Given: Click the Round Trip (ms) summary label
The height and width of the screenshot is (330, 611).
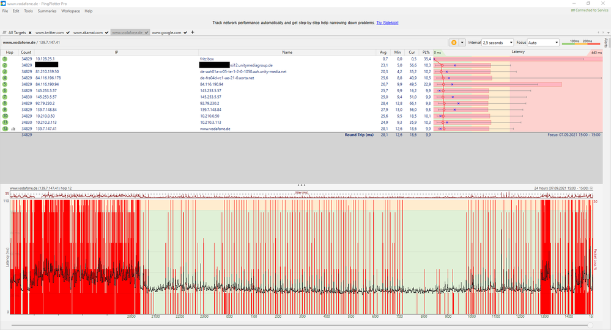Looking at the screenshot, I should tap(359, 135).
